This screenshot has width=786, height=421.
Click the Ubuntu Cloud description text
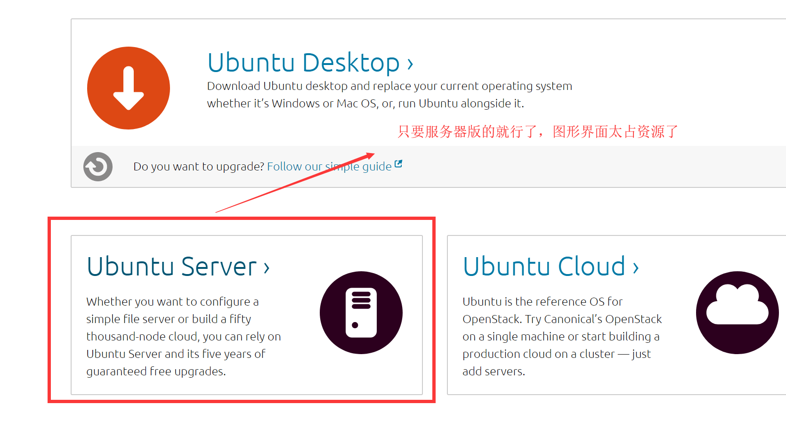click(x=561, y=336)
